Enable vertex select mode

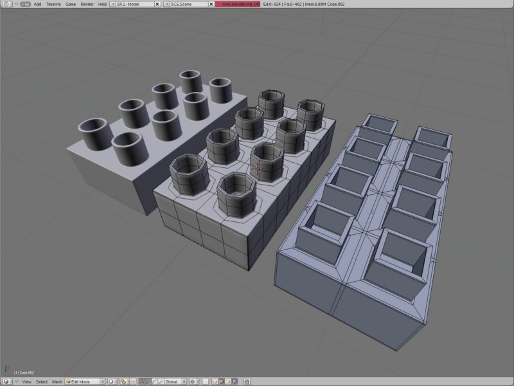coord(215,381)
